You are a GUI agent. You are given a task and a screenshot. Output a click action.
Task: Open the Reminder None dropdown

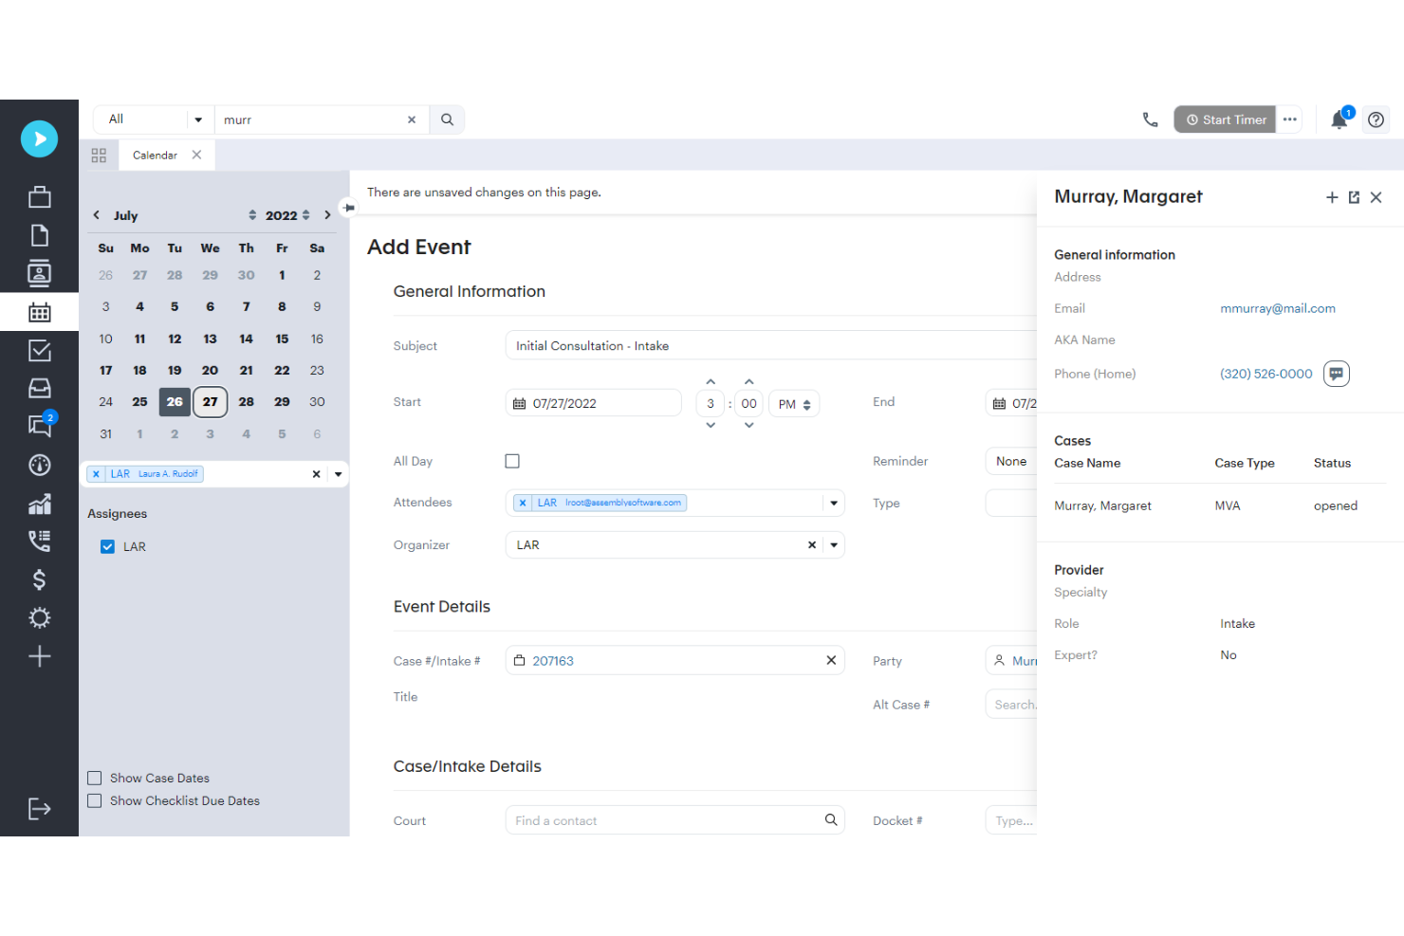(x=1011, y=461)
